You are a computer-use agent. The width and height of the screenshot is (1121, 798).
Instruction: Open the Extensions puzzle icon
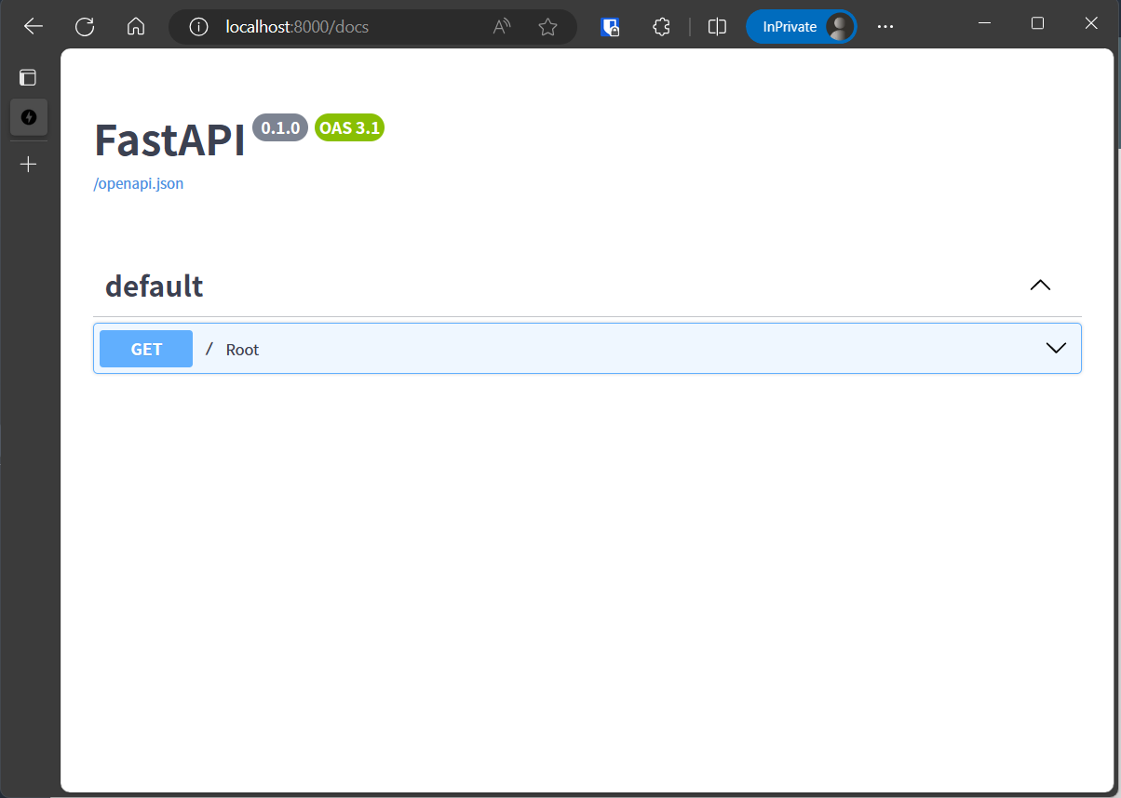[x=661, y=27]
